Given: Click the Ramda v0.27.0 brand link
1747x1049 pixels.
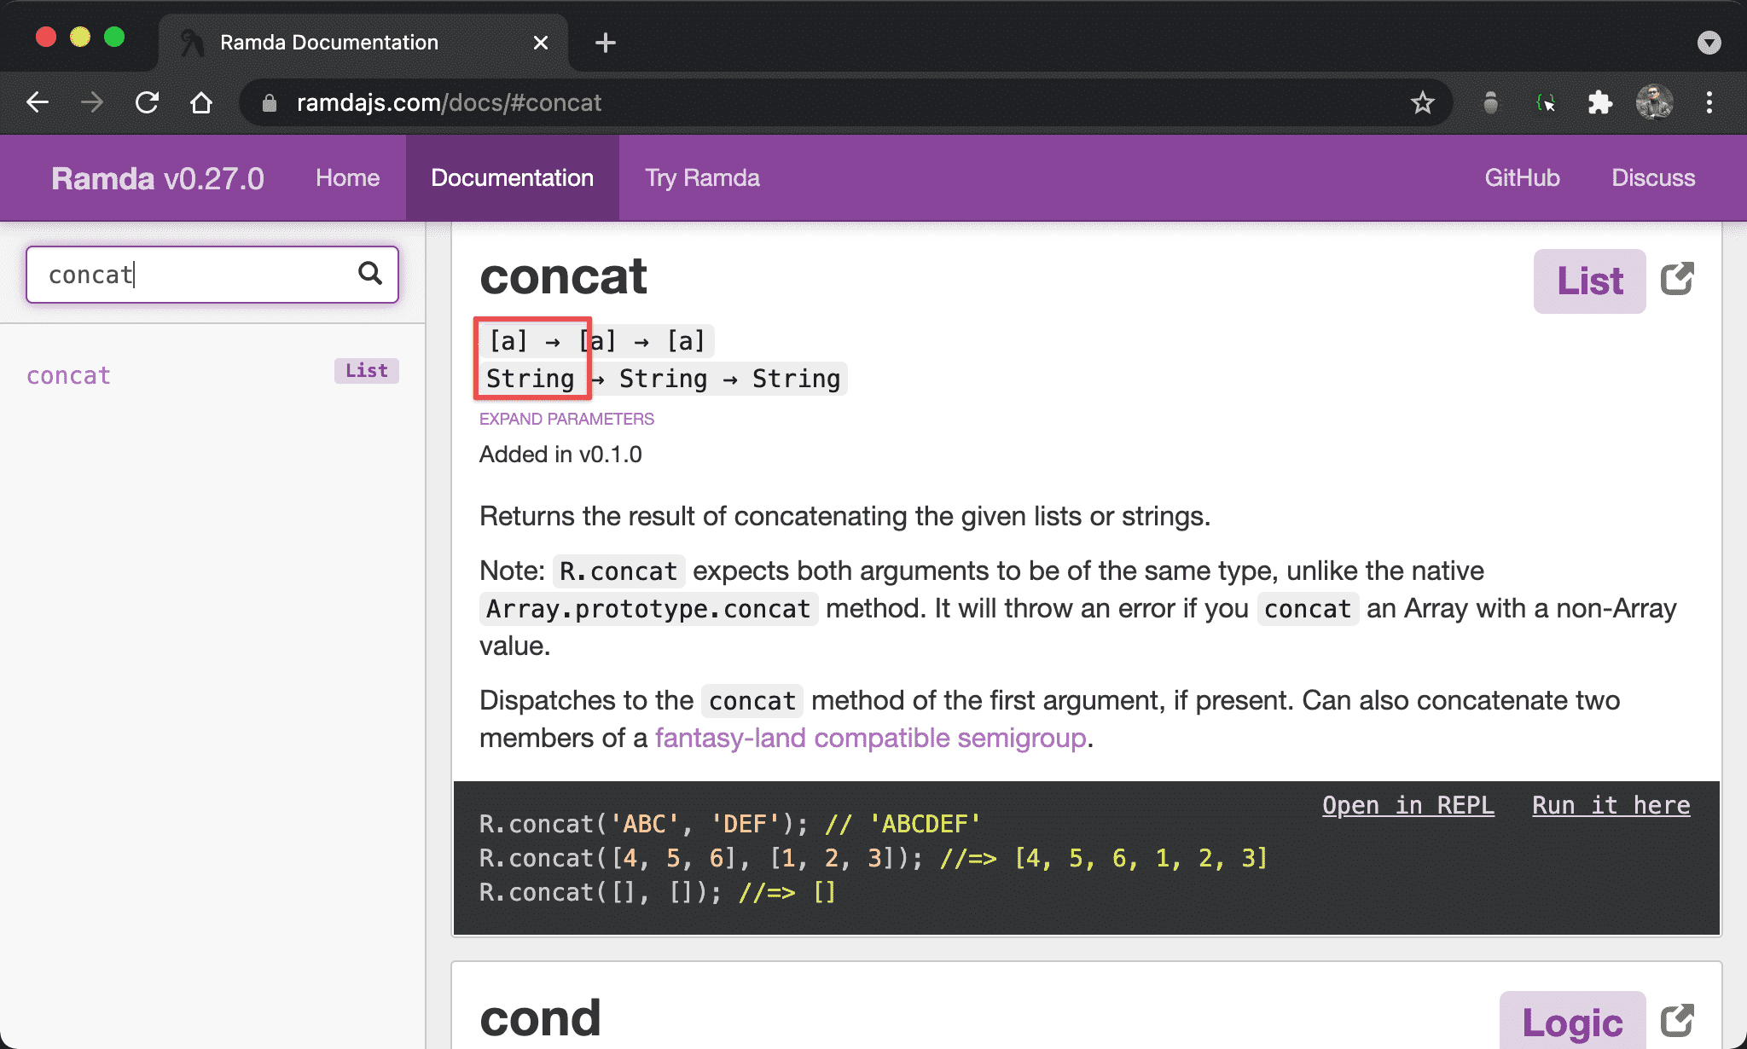Looking at the screenshot, I should (157, 178).
